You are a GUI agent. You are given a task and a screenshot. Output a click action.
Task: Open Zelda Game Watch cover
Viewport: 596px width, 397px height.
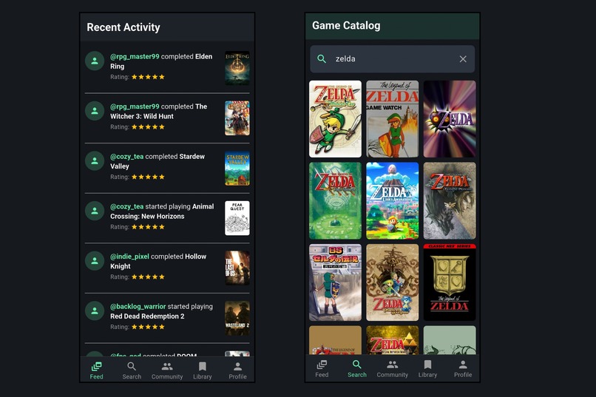[x=392, y=119]
